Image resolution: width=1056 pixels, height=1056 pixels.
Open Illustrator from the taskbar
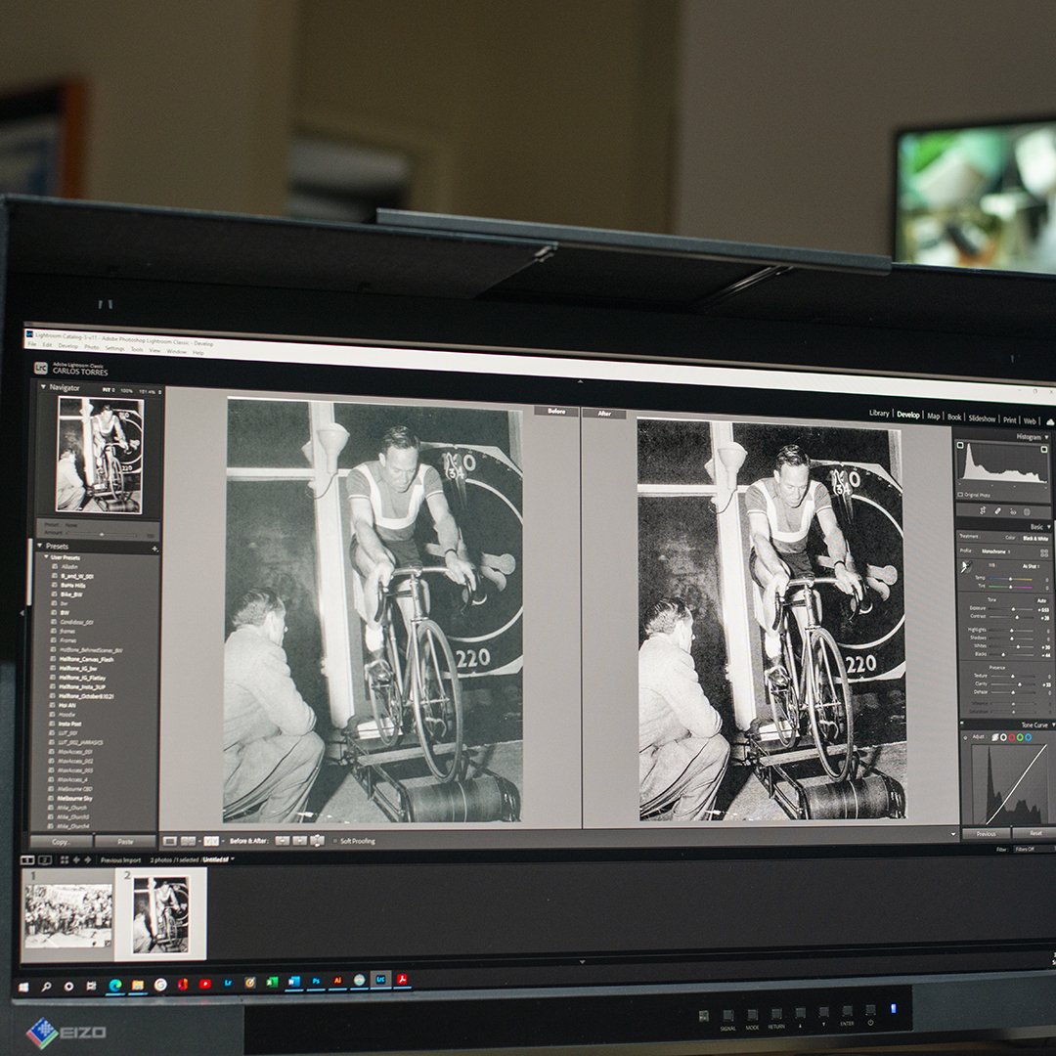click(x=337, y=982)
